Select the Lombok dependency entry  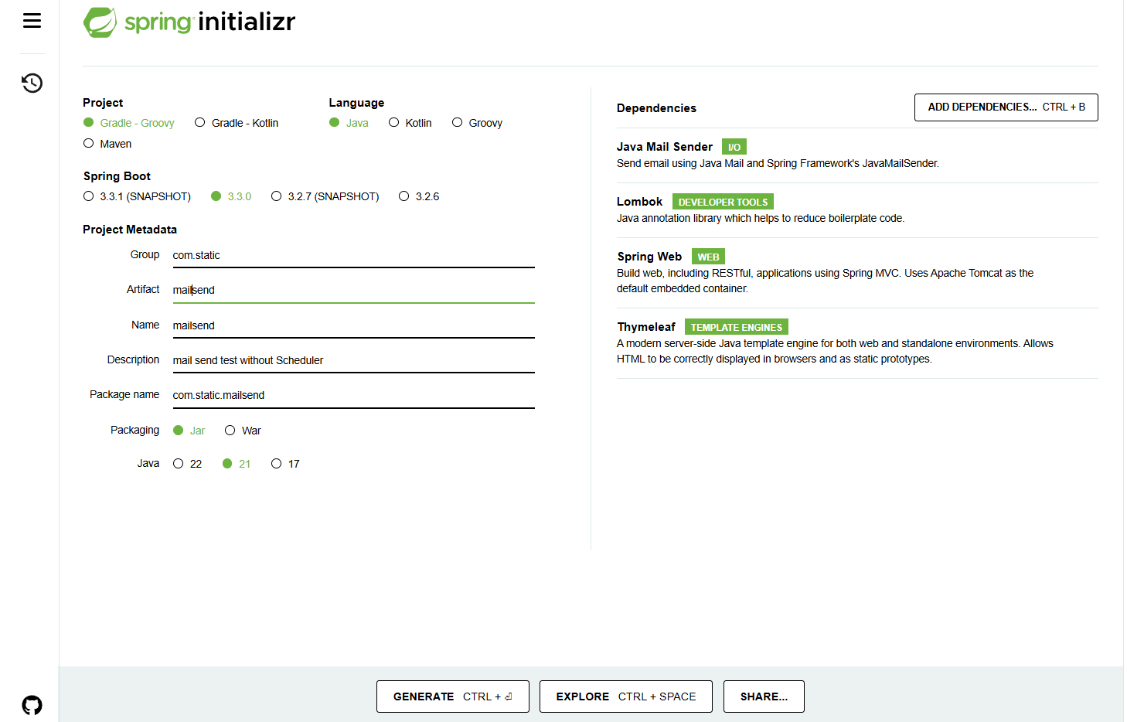857,209
